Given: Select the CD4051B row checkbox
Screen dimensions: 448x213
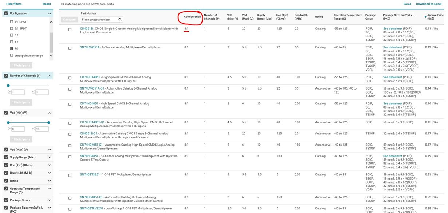Looking at the screenshot, I should coord(70,29).
